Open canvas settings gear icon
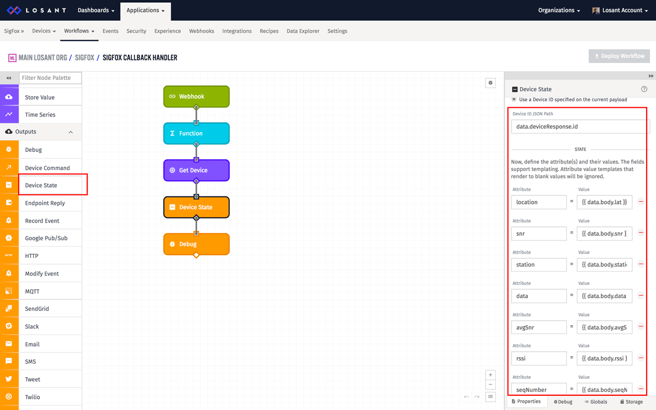Image resolution: width=656 pixels, height=410 pixels. pos(490,83)
